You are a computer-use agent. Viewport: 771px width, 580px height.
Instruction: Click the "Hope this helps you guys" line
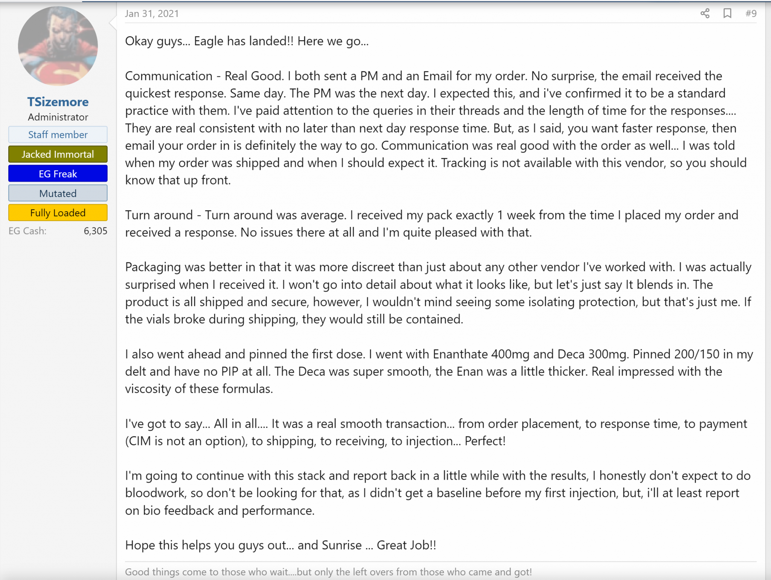[280, 545]
